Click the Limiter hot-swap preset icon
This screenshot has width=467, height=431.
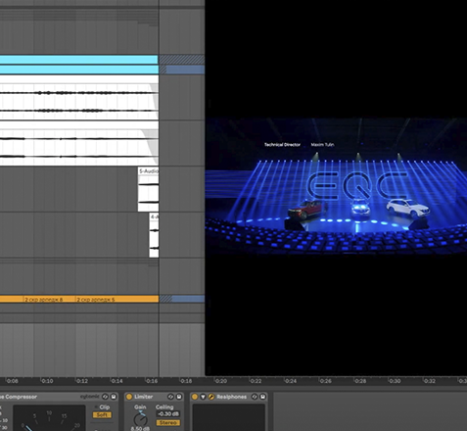(x=170, y=397)
